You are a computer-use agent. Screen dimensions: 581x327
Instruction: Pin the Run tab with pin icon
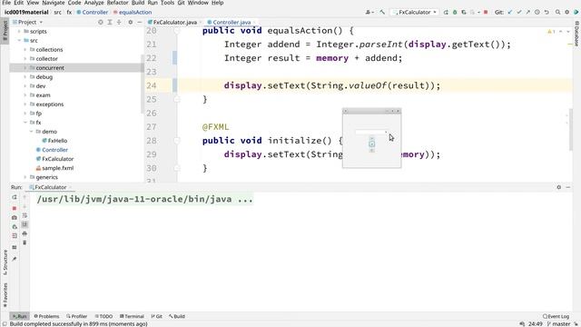point(15,259)
